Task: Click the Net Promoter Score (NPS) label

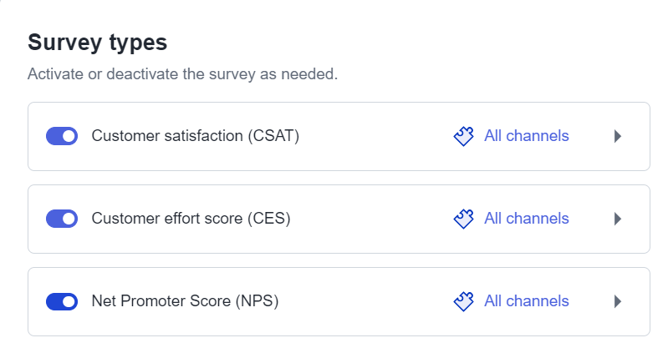Action: pyautogui.click(x=185, y=301)
